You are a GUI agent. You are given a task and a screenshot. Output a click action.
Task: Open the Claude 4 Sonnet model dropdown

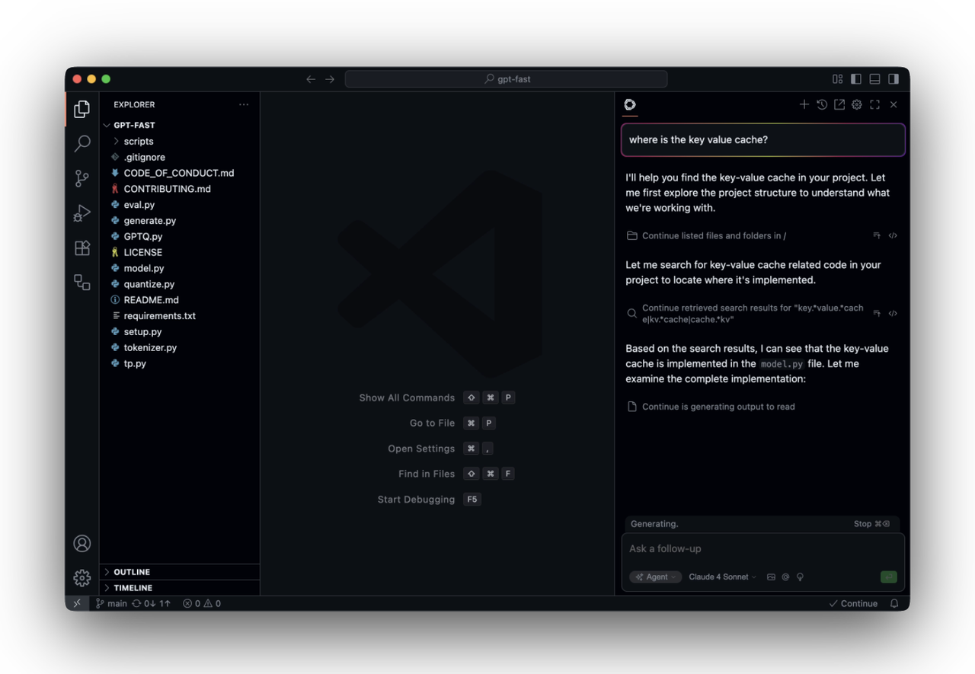[x=722, y=577]
